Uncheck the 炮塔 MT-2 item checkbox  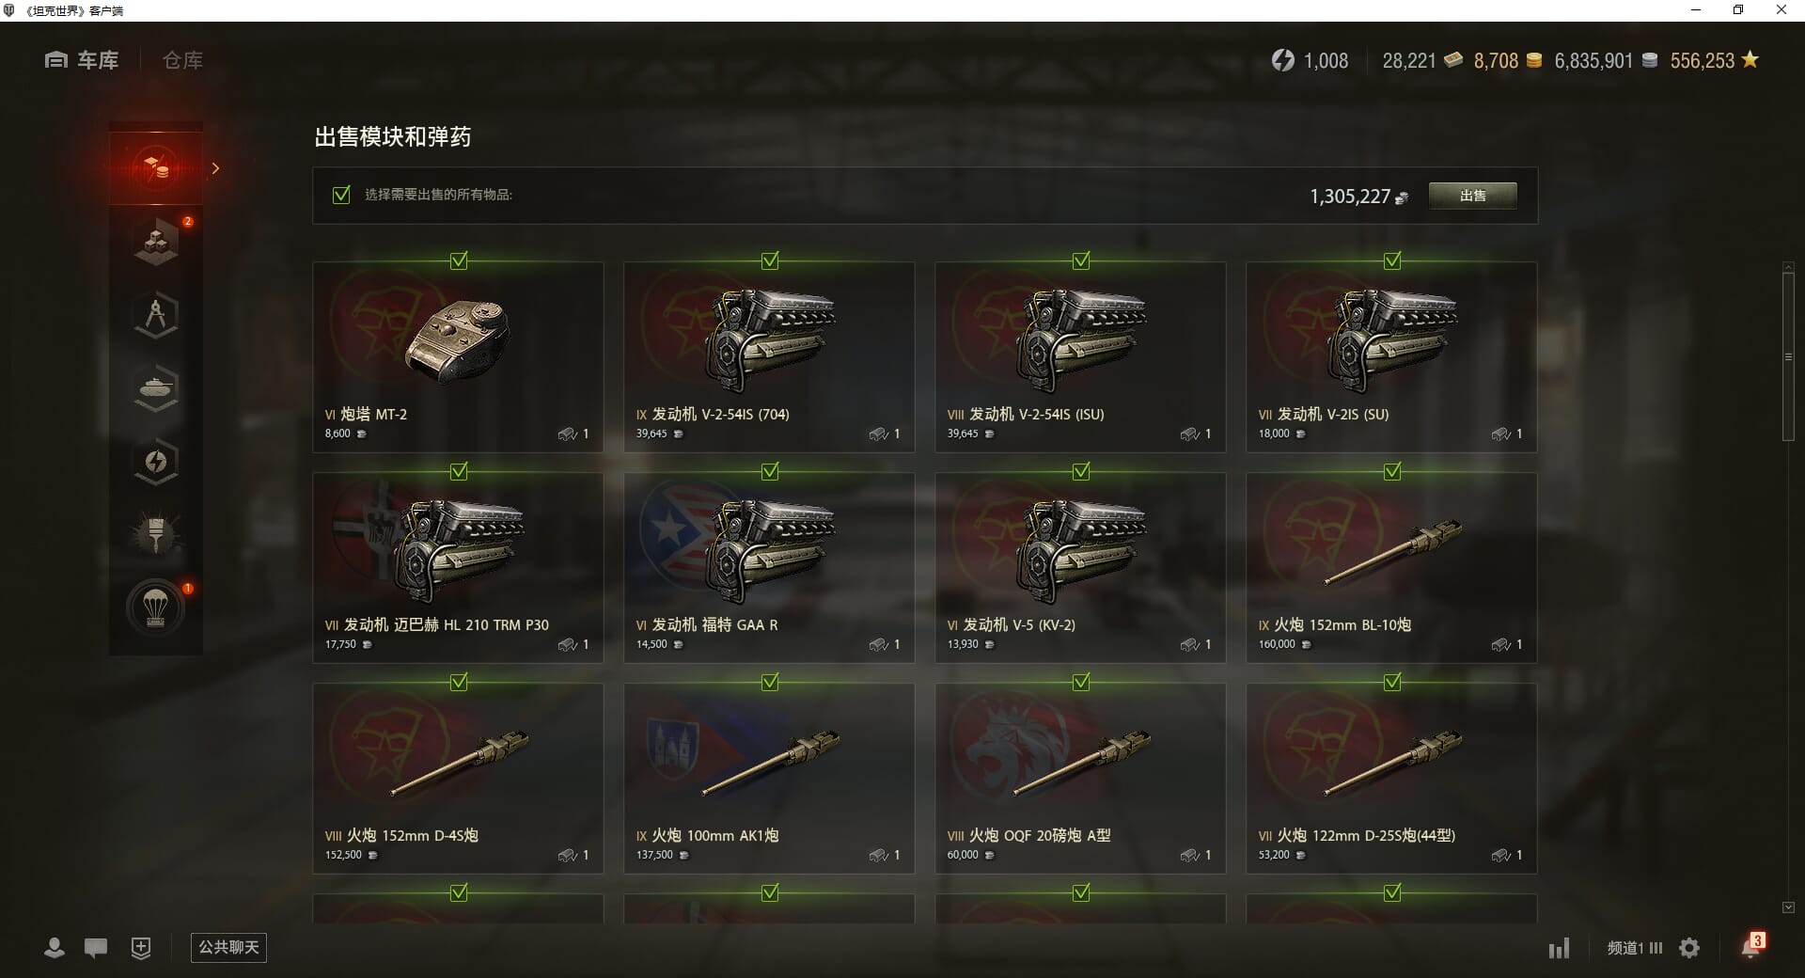(459, 260)
